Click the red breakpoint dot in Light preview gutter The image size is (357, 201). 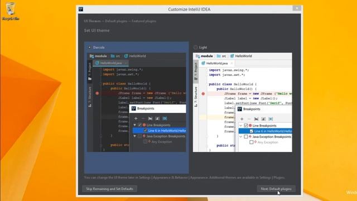click(203, 94)
